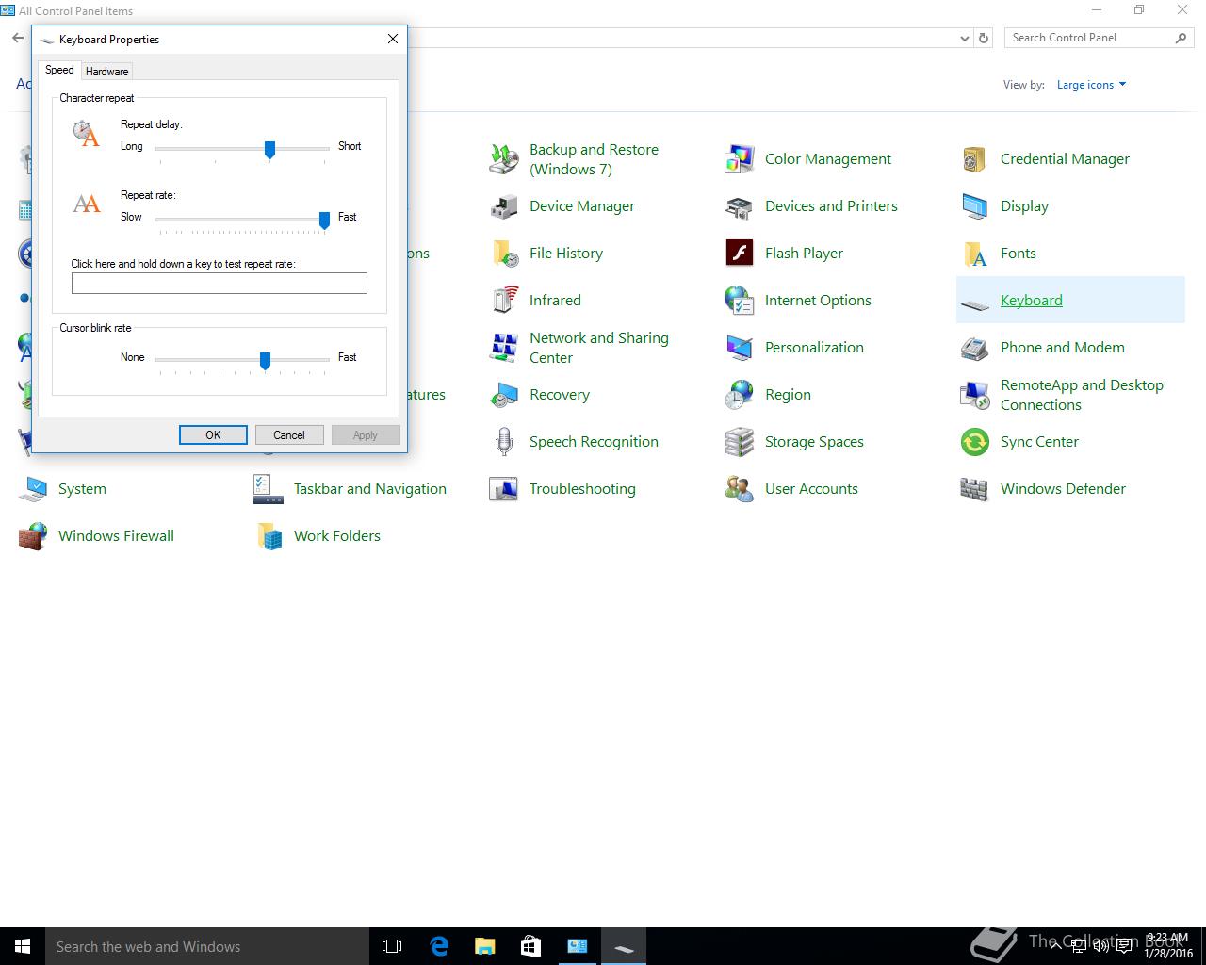Select the Speed tab
1206x965 pixels.
tap(59, 71)
